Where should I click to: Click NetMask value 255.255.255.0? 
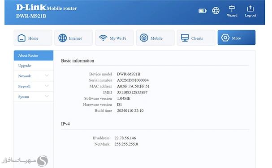click(126, 144)
